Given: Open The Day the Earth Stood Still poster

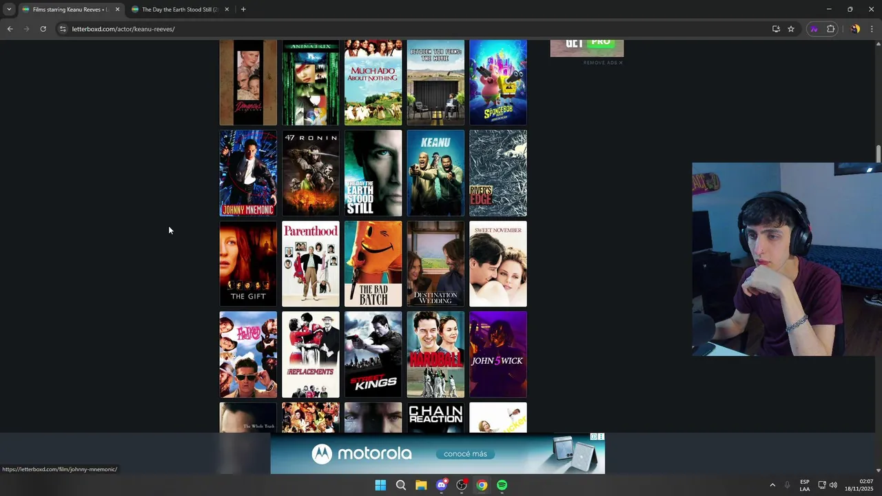Looking at the screenshot, I should 373,173.
